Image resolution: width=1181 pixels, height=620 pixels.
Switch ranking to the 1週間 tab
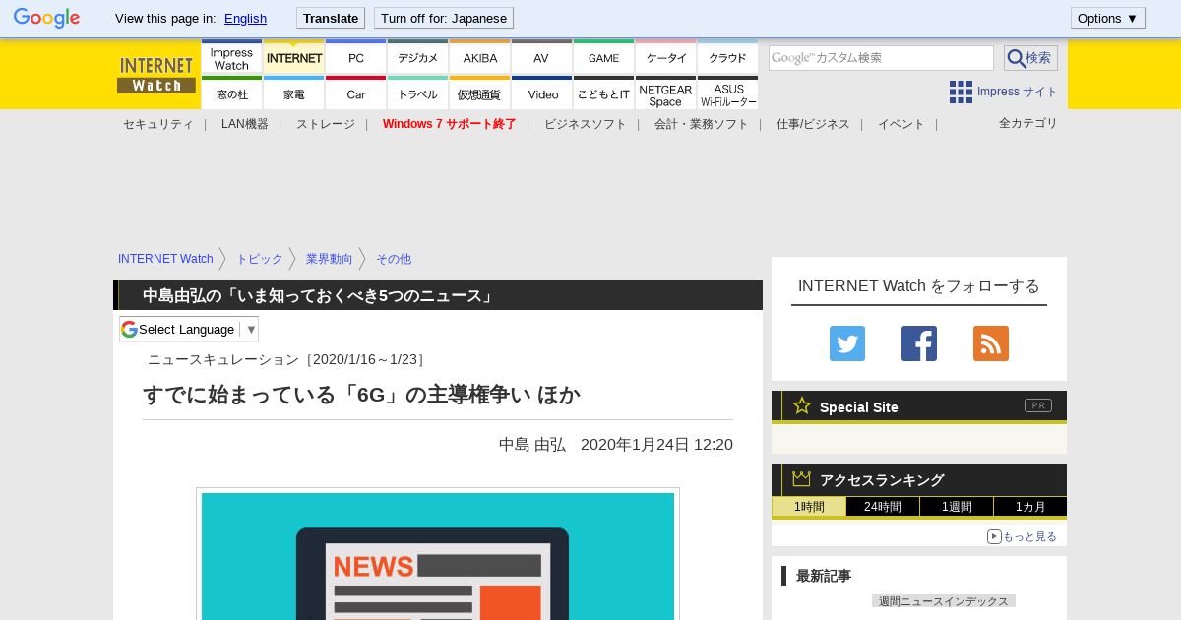point(957,507)
